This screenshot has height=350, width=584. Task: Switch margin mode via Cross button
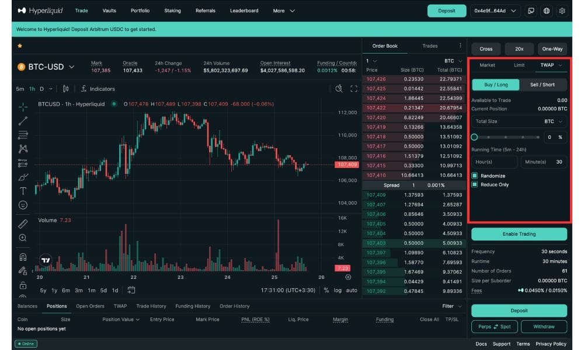[x=486, y=49]
